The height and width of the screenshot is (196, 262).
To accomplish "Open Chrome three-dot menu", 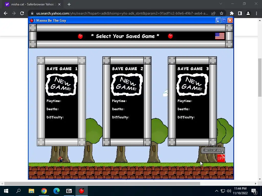I will (x=256, y=13).
